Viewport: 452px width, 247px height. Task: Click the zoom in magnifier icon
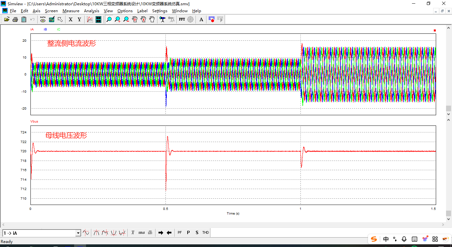pyautogui.click(x=117, y=20)
